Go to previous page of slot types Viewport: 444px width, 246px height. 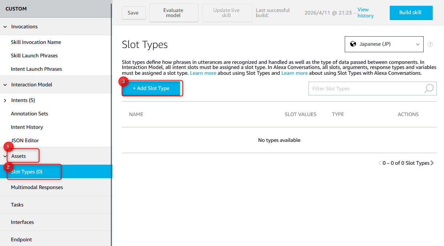pos(380,163)
